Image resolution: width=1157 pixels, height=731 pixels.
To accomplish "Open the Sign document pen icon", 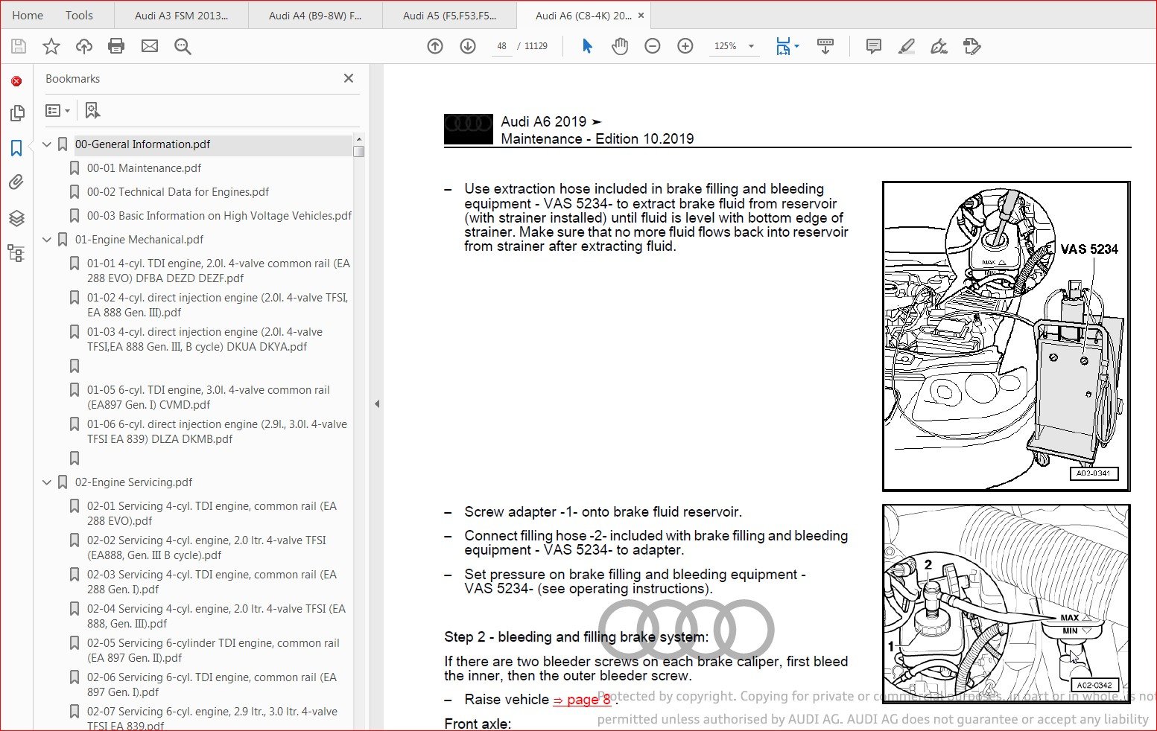I will click(939, 46).
